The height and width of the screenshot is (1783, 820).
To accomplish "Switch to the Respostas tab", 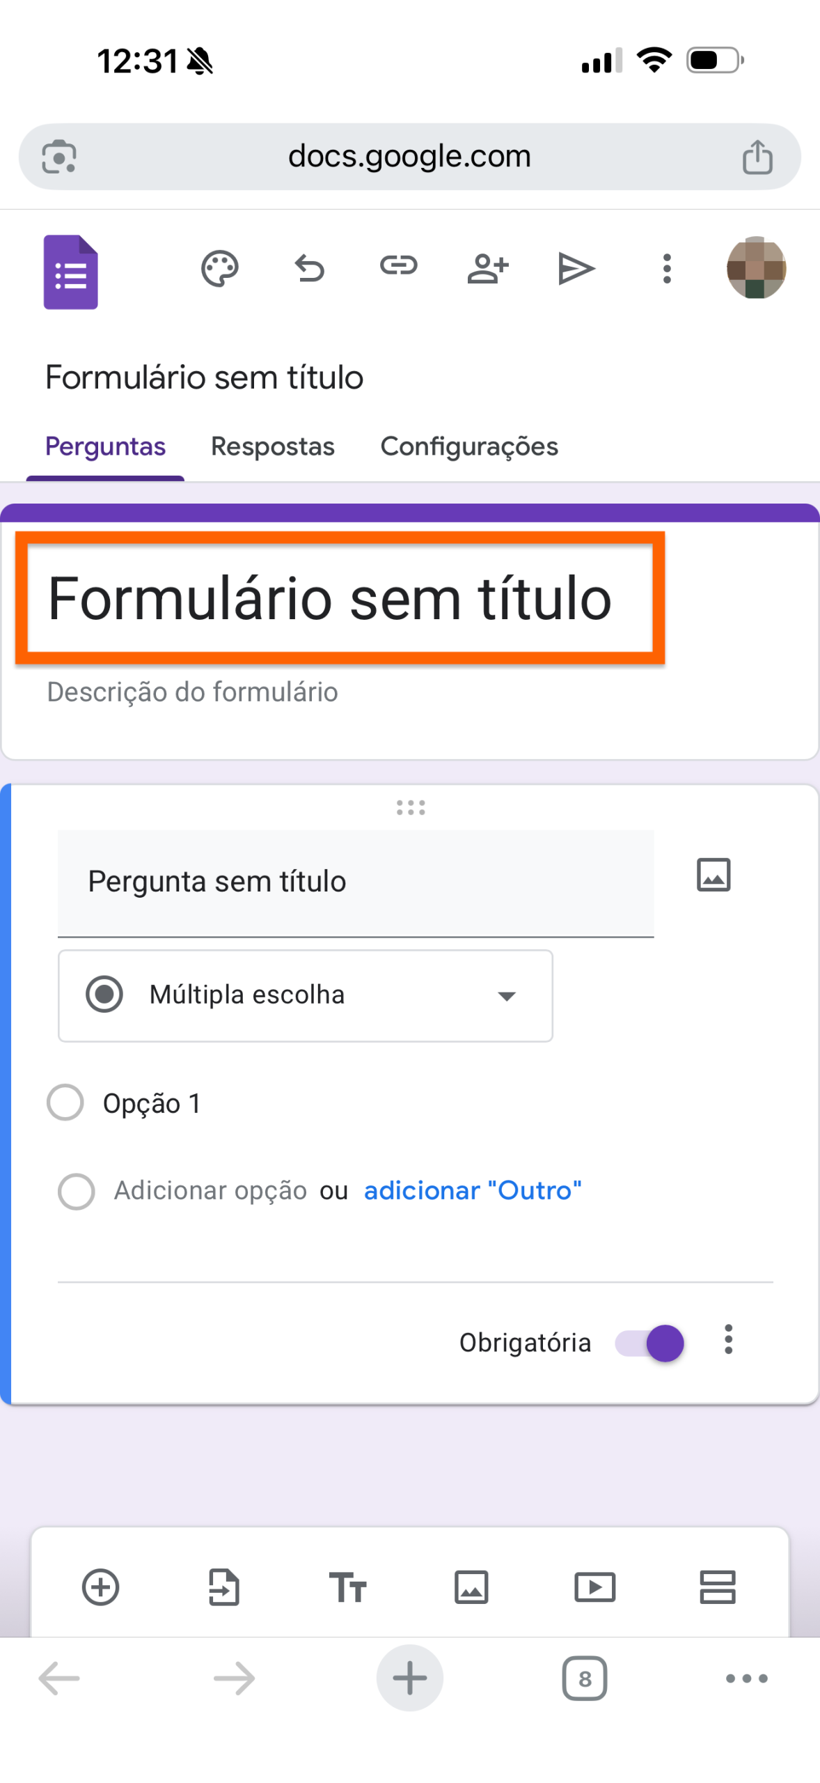I will 273,446.
